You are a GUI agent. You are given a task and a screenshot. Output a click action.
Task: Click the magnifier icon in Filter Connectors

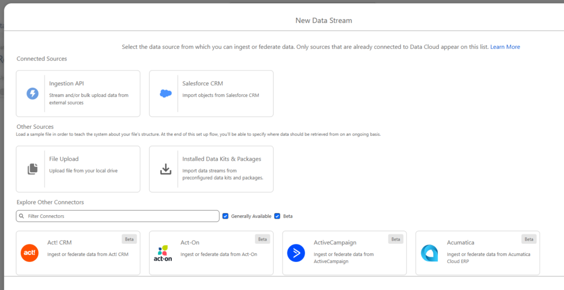tap(21, 216)
